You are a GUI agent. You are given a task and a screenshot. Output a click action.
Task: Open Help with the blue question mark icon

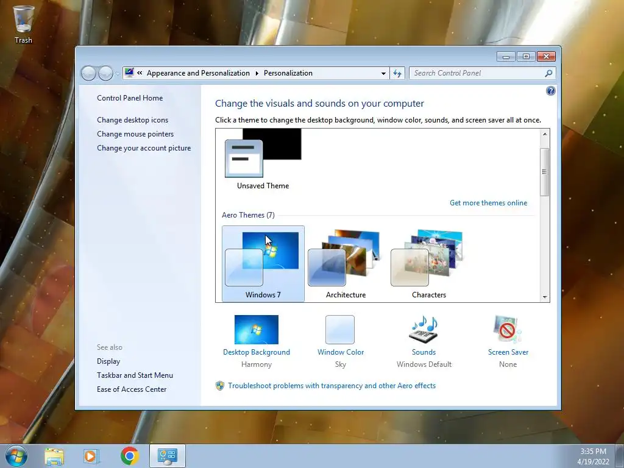point(550,91)
